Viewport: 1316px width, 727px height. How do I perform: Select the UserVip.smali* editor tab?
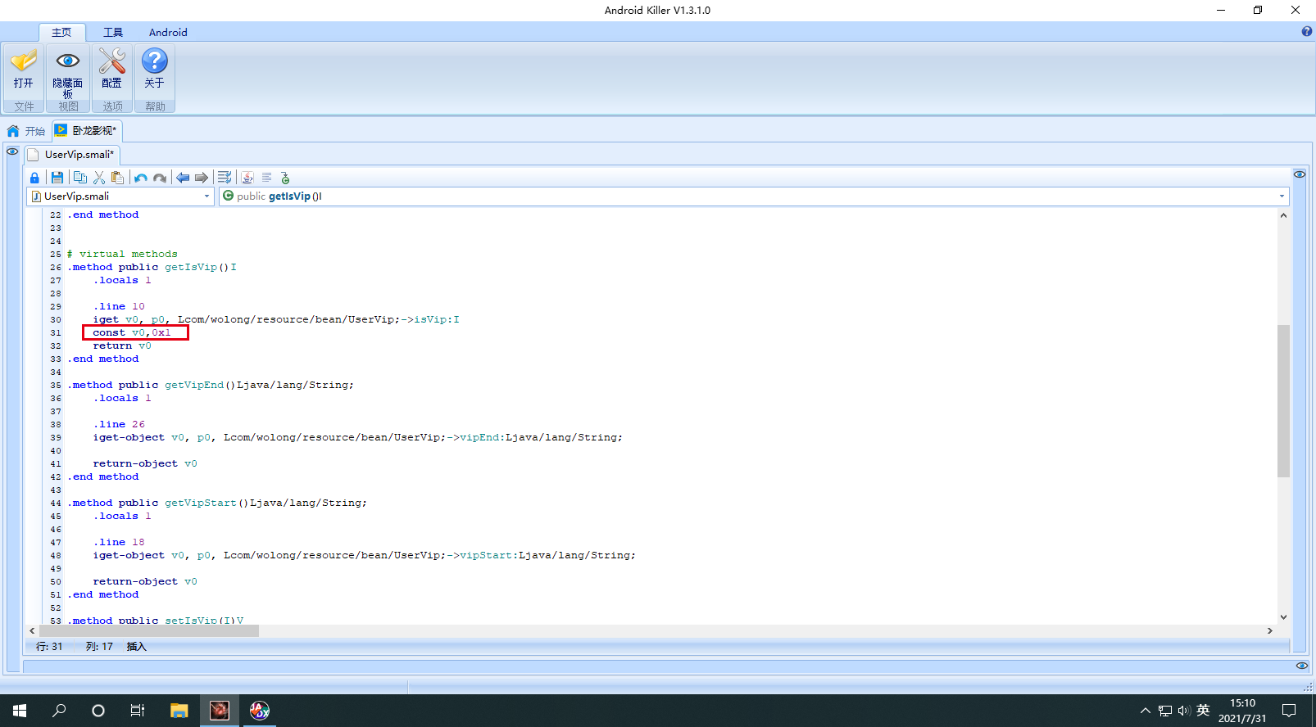[72, 154]
